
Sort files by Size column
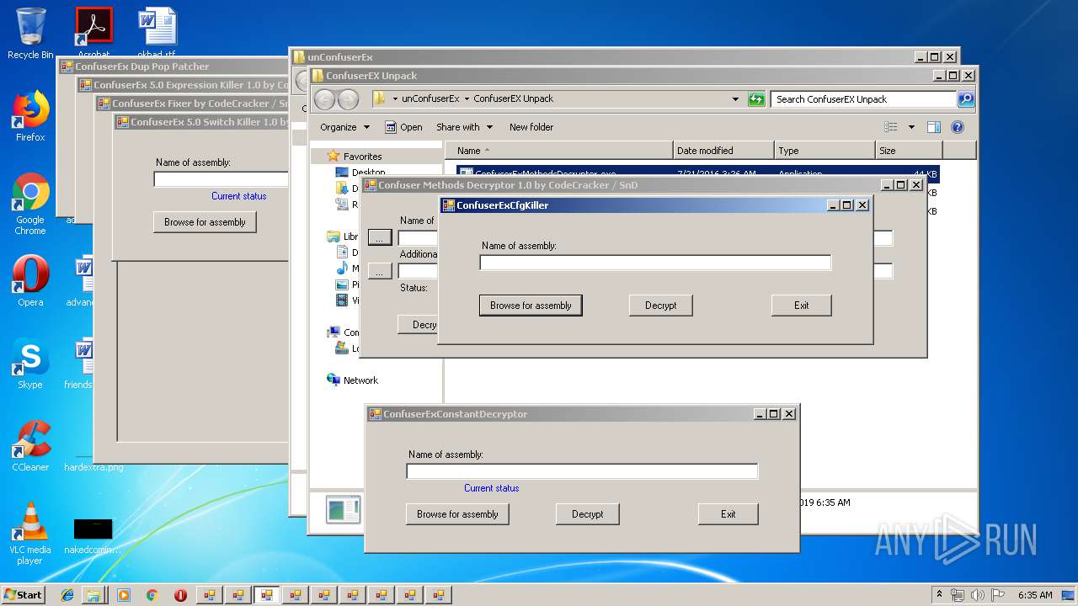909,151
